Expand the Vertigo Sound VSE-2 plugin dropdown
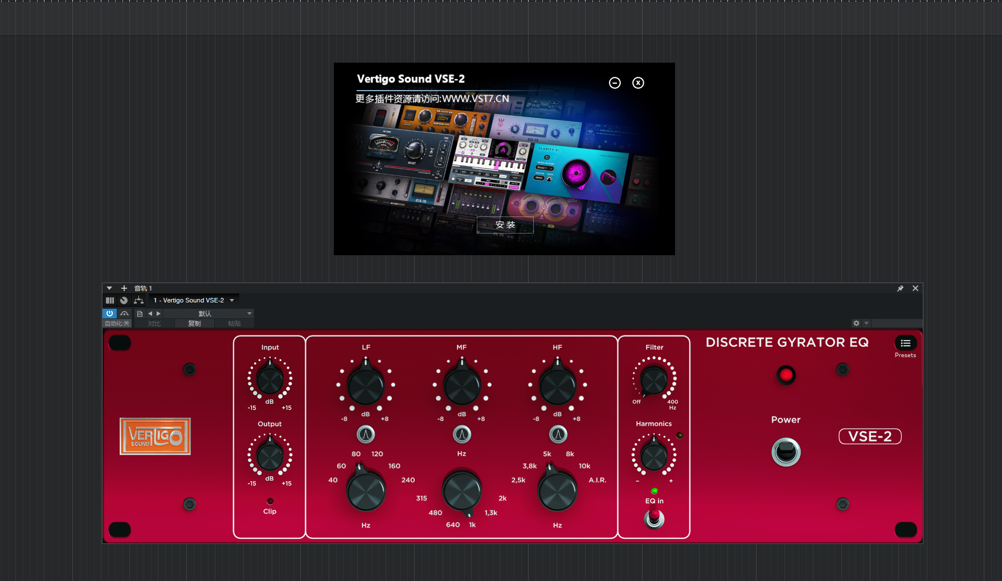The width and height of the screenshot is (1002, 581). [232, 300]
